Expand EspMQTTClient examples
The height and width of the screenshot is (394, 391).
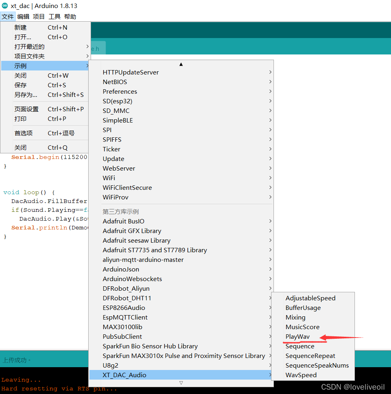pyautogui.click(x=180, y=318)
